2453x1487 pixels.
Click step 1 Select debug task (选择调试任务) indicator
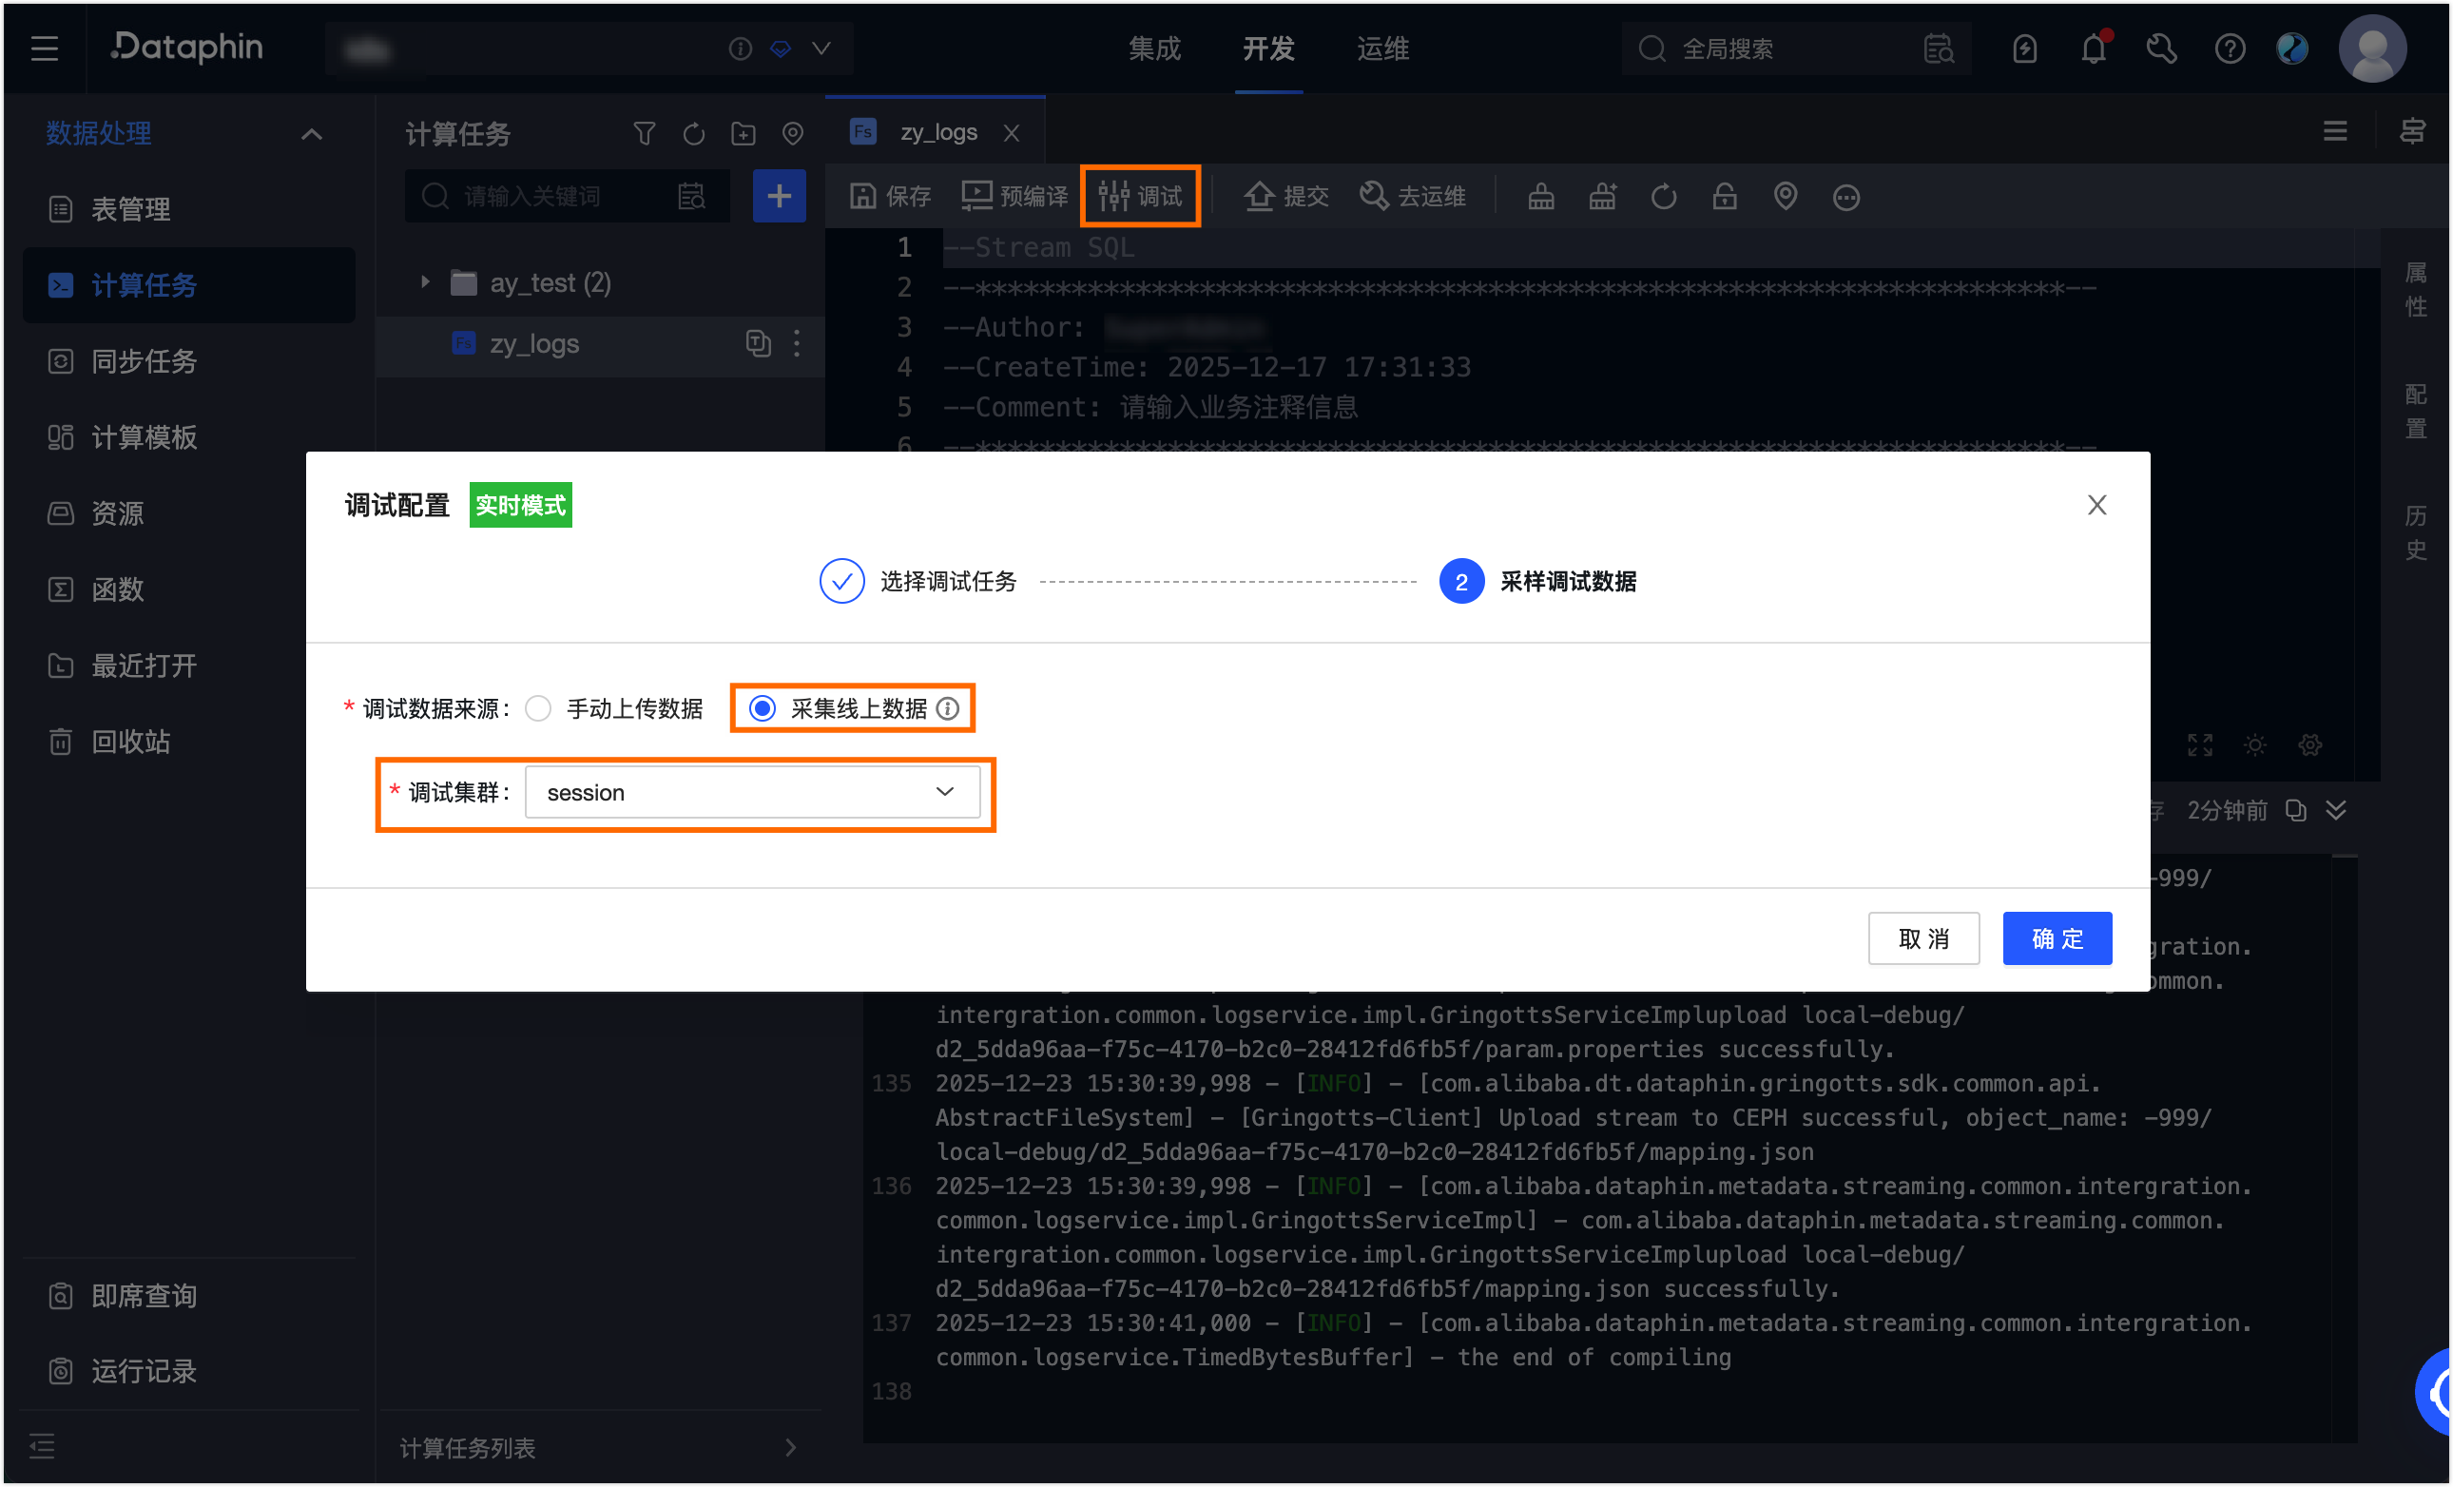coord(842,581)
